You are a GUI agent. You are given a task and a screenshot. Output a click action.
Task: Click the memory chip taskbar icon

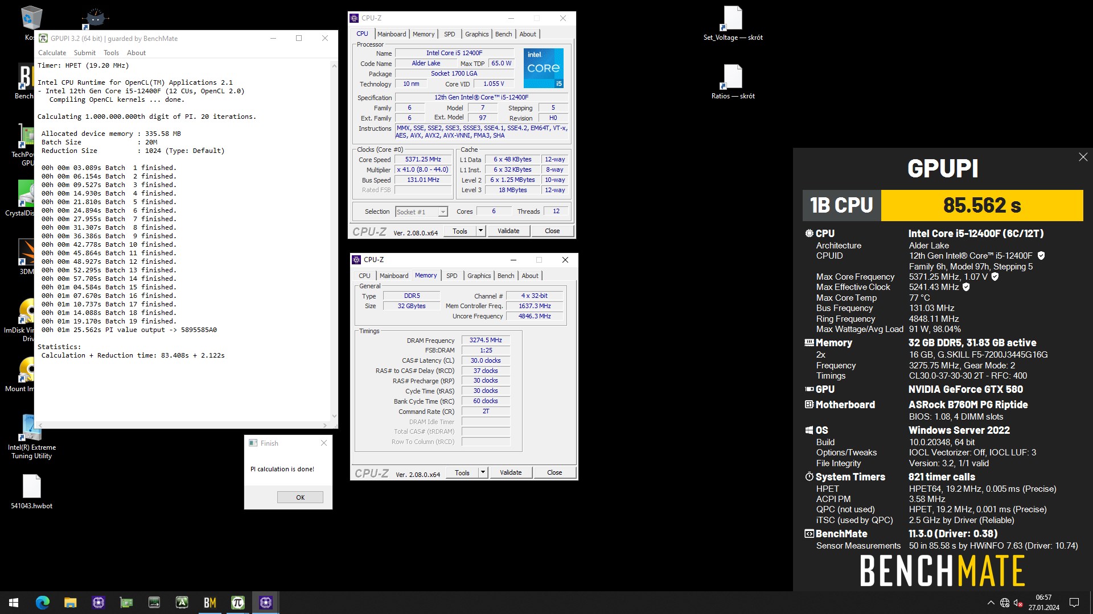click(x=154, y=603)
